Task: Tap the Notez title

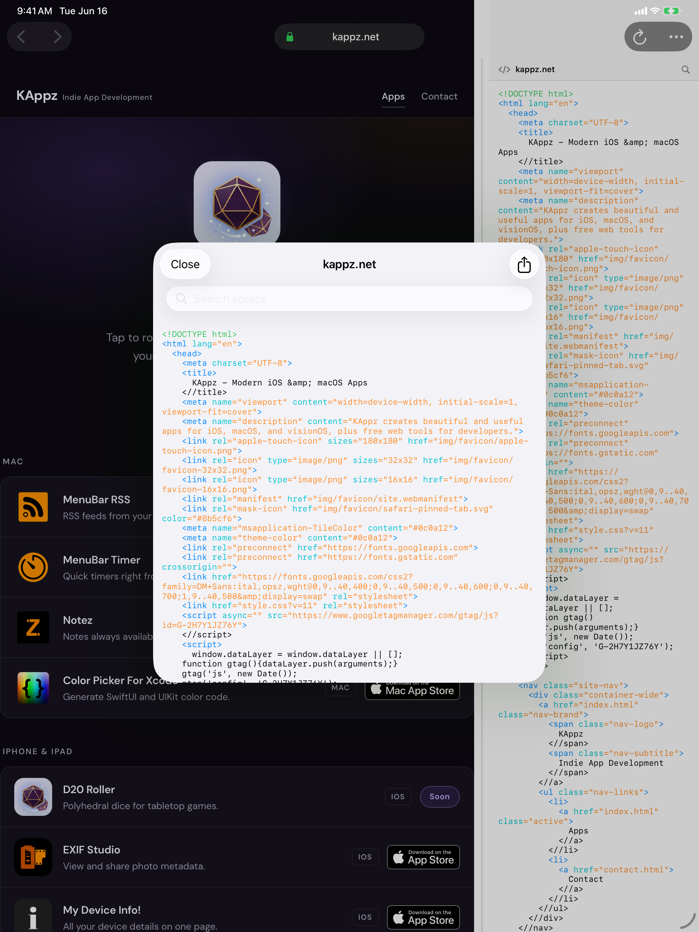Action: click(x=78, y=620)
